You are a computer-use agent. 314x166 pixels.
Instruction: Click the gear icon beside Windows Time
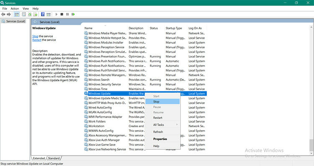(86, 89)
